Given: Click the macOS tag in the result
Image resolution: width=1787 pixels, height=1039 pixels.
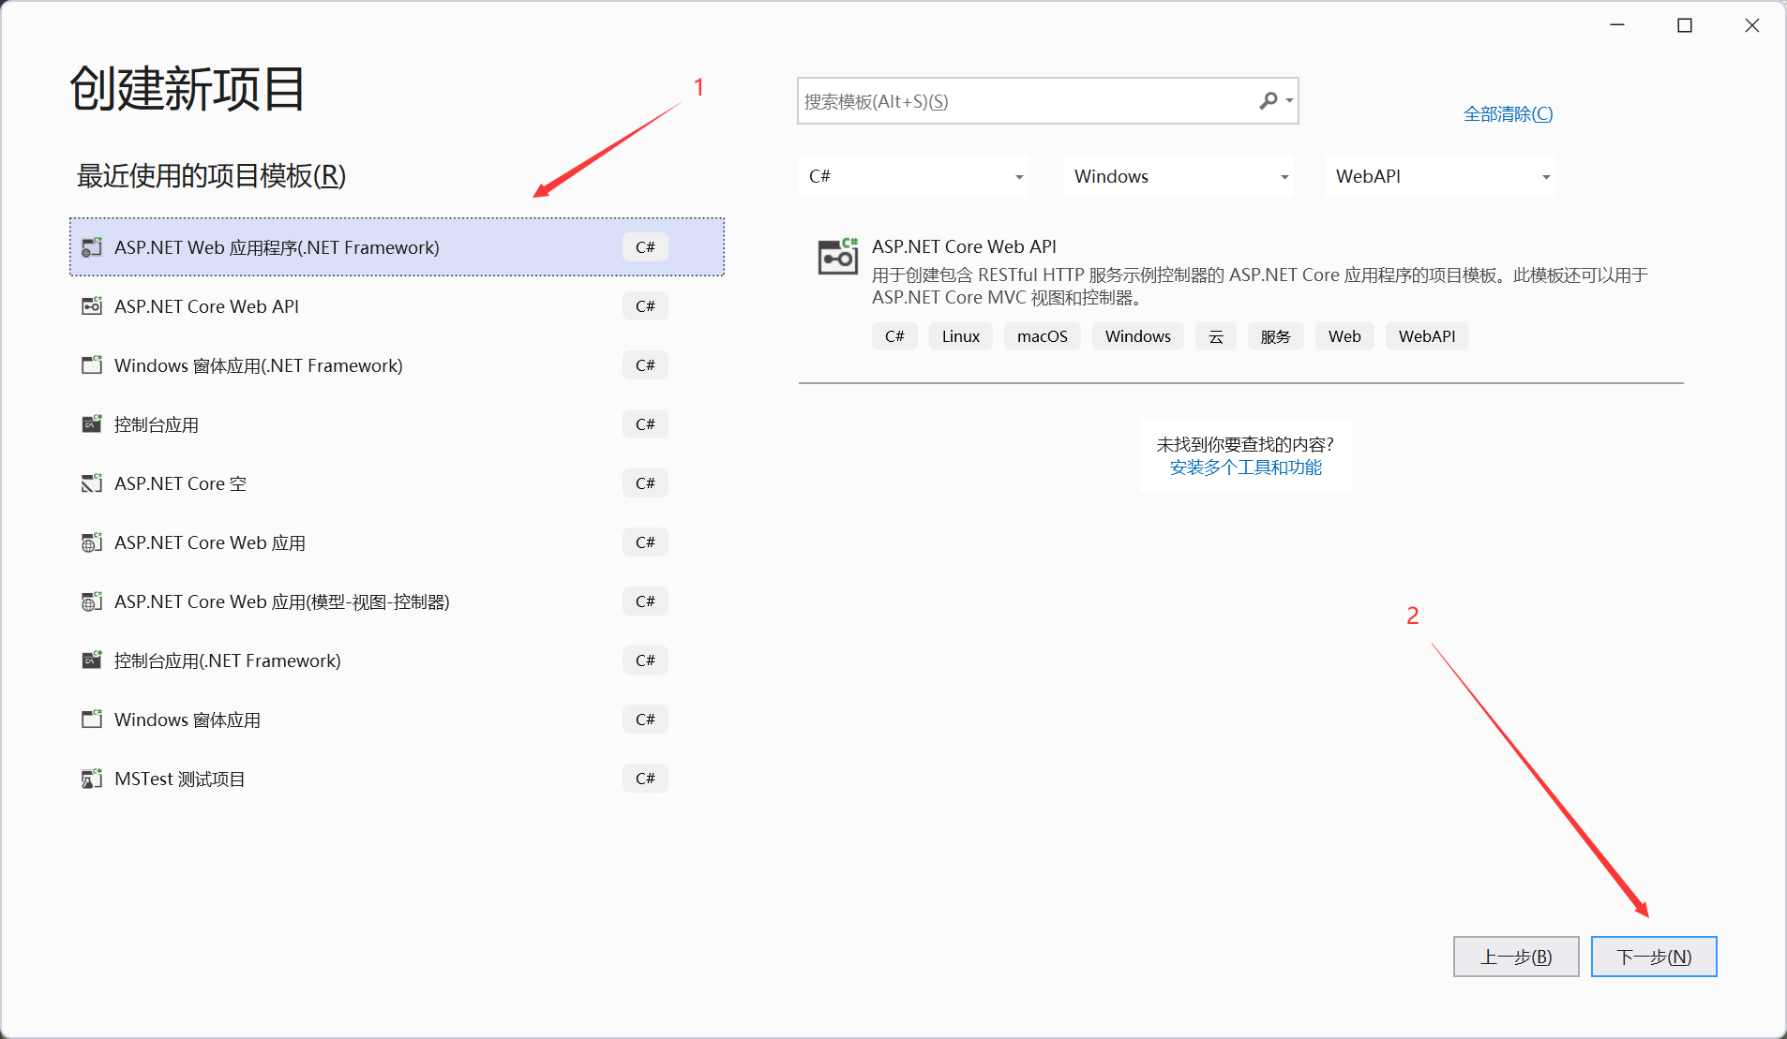Looking at the screenshot, I should tap(1043, 336).
